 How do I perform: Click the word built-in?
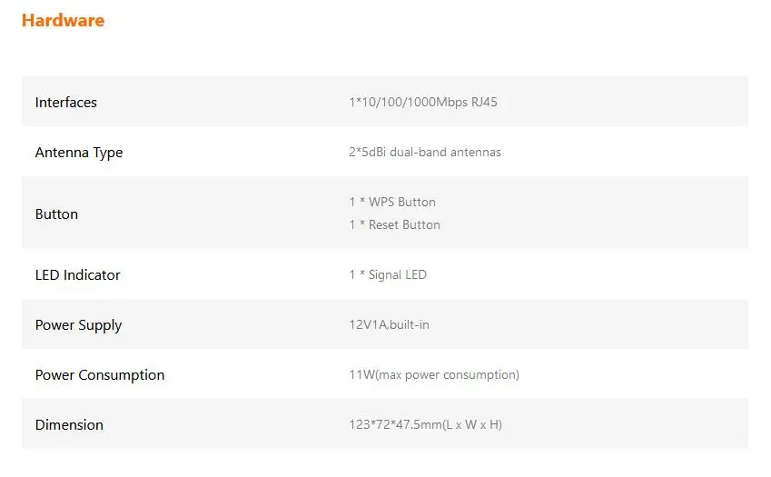410,325
